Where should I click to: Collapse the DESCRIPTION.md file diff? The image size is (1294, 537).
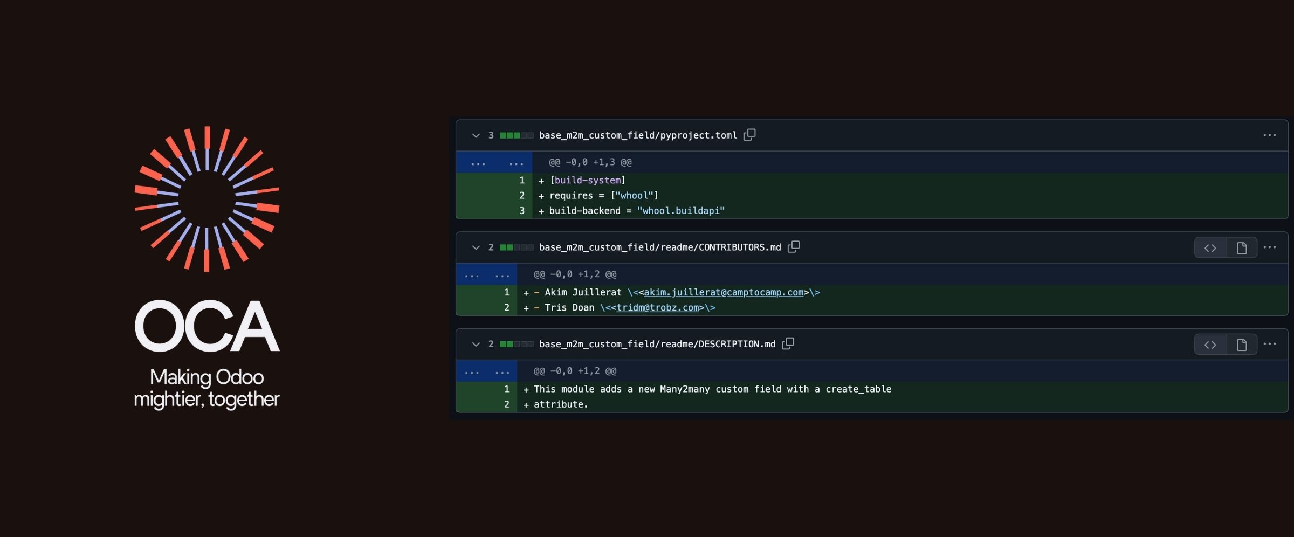[x=476, y=344]
